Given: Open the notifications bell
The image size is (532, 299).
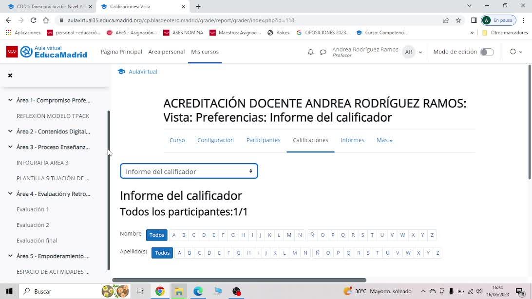Looking at the screenshot, I should point(310,52).
